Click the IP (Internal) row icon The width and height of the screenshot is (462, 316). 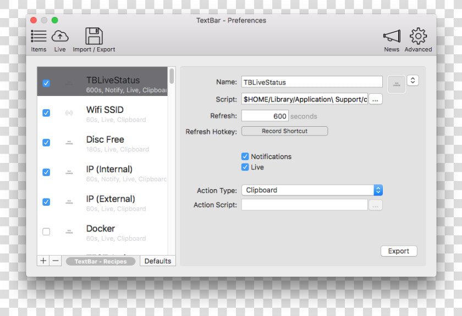coord(69,173)
